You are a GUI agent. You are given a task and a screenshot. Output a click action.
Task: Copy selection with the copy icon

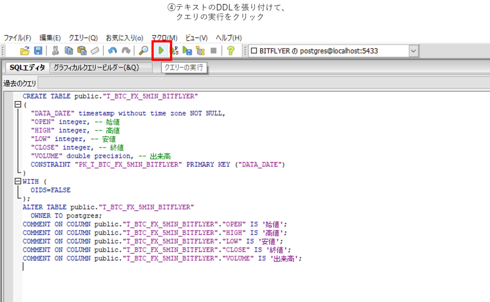(68, 51)
